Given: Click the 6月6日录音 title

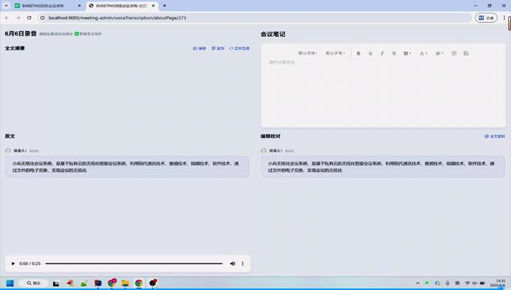Looking at the screenshot, I should (x=21, y=33).
